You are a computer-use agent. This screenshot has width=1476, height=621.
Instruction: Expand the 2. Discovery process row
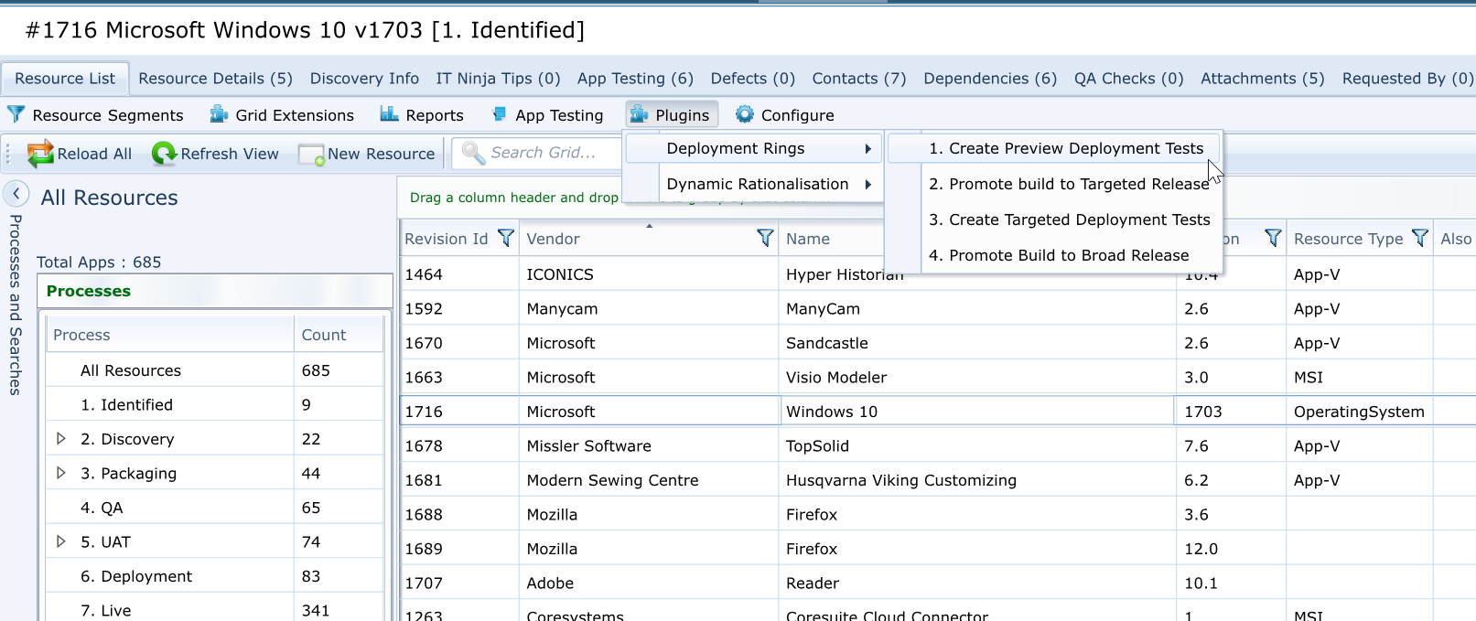coord(61,439)
